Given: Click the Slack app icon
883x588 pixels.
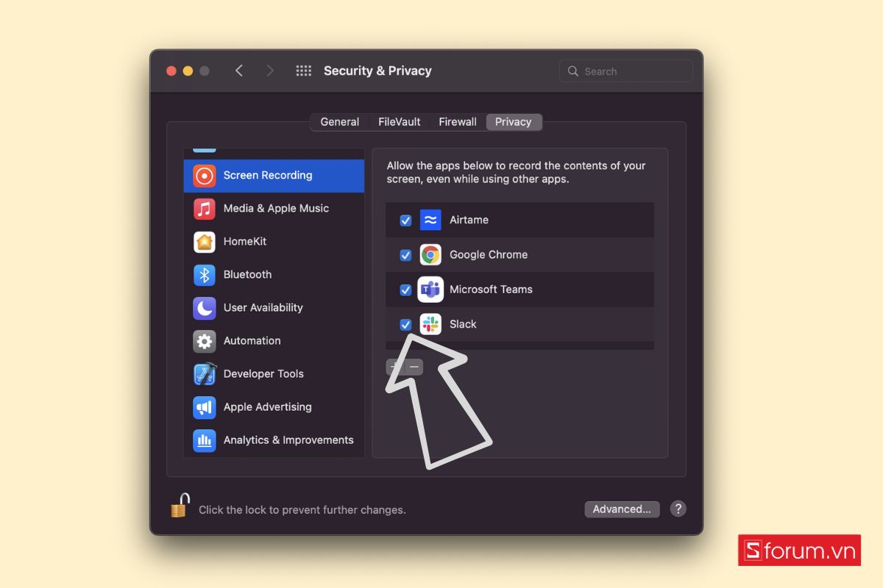Looking at the screenshot, I should coord(430,324).
